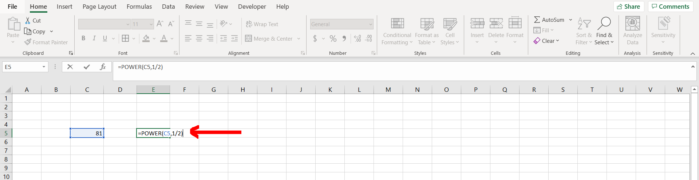Toggle Bold formatting

(83, 38)
